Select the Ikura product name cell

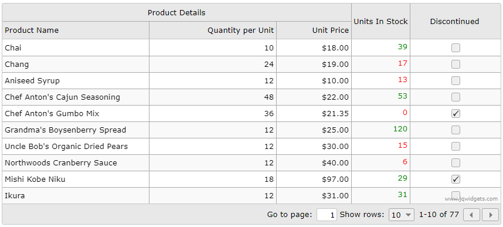76,195
